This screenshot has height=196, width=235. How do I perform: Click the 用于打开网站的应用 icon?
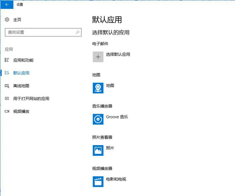7,98
